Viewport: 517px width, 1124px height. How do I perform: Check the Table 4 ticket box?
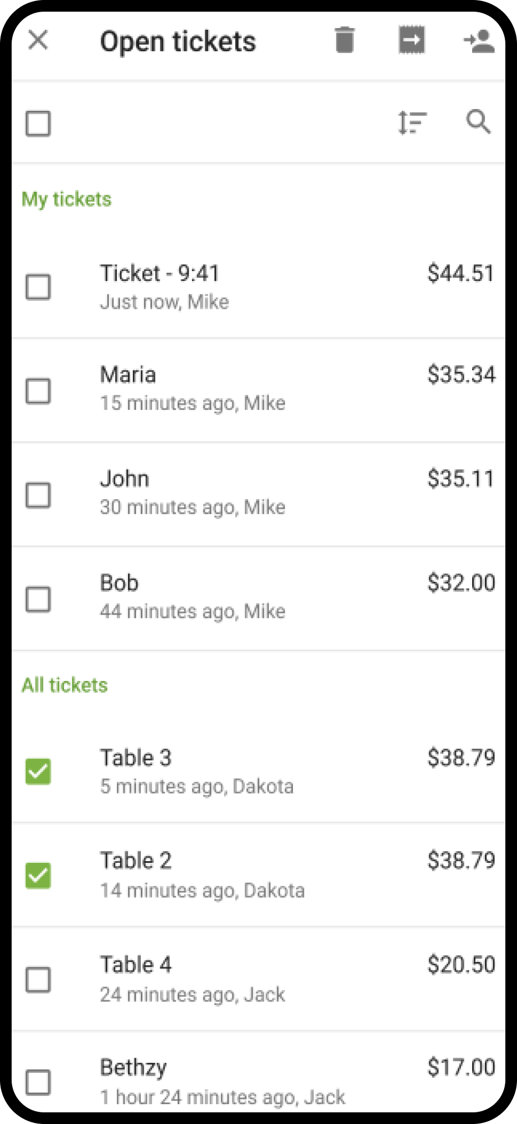pos(38,980)
